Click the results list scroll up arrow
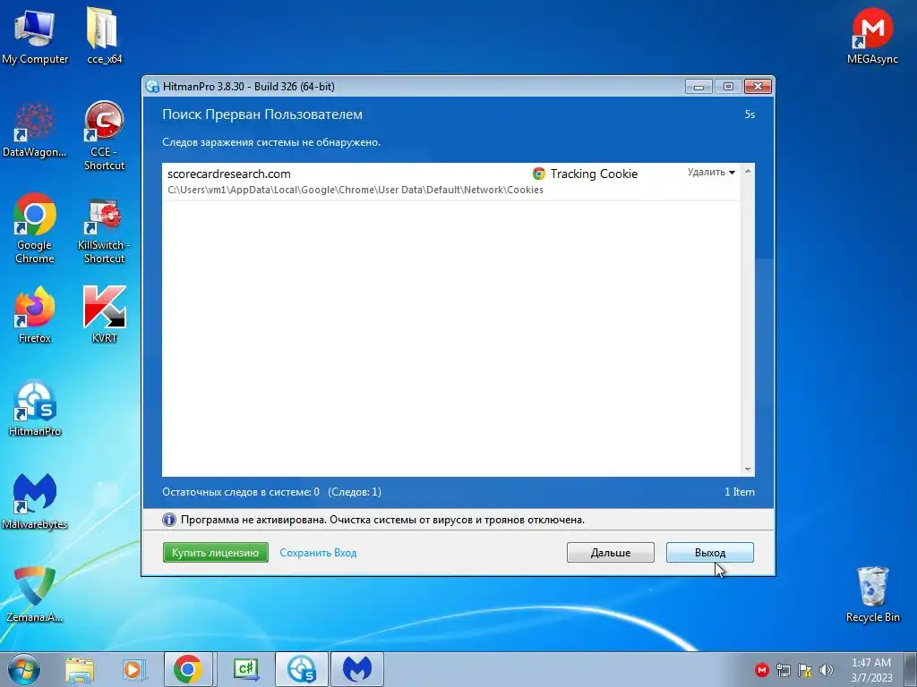The width and height of the screenshot is (917, 687). click(748, 171)
